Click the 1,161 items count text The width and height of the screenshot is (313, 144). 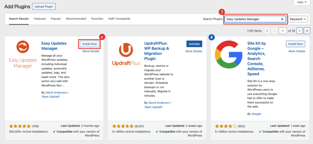[254, 31]
